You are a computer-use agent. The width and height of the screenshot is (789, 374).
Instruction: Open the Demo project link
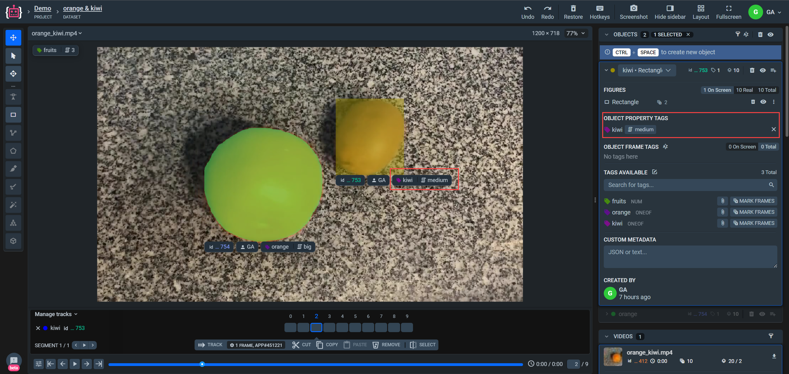coord(43,8)
